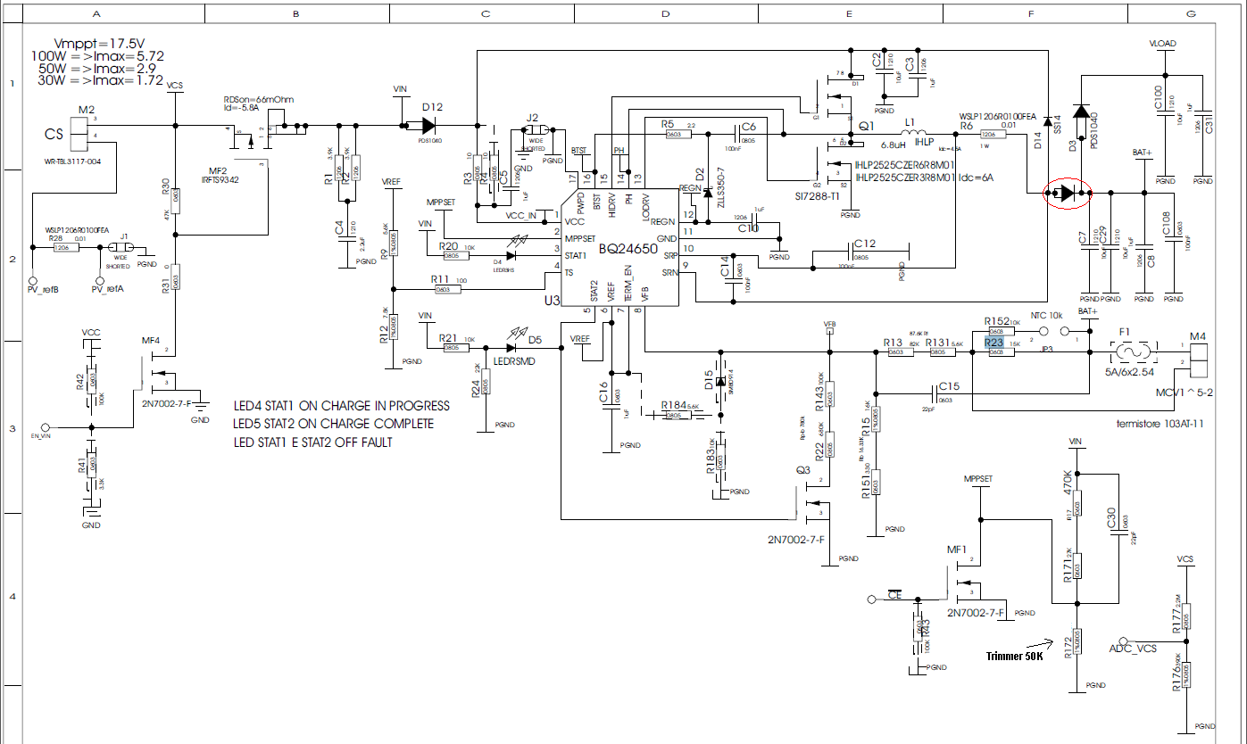Screen dimensions: 1247x744
Task: Click the R30 resistor label
Action: (x=166, y=186)
